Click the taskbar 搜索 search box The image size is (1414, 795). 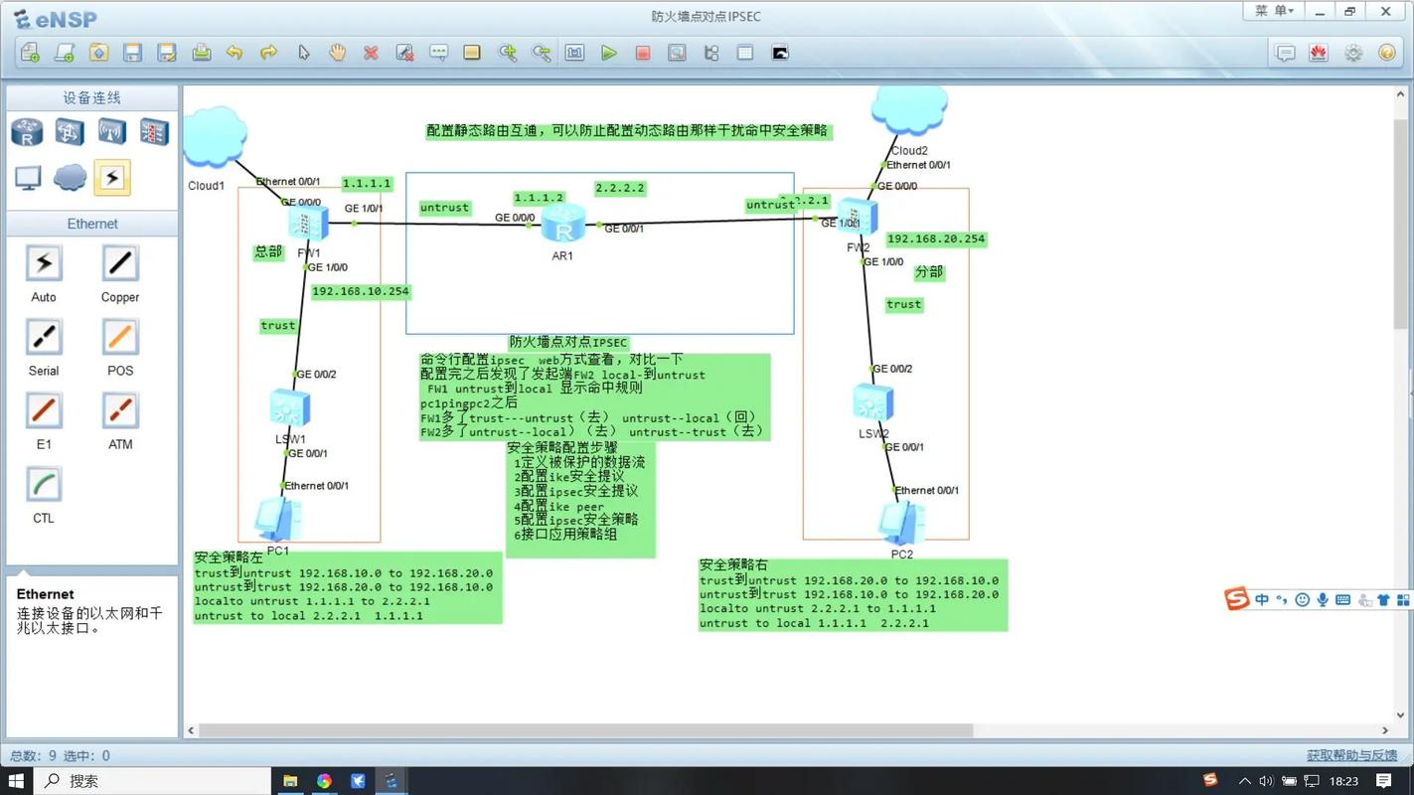pyautogui.click(x=153, y=781)
